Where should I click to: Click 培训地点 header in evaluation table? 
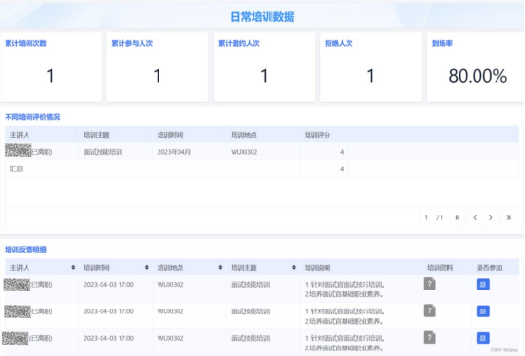(244, 135)
